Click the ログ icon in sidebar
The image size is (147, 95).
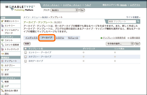2,86
